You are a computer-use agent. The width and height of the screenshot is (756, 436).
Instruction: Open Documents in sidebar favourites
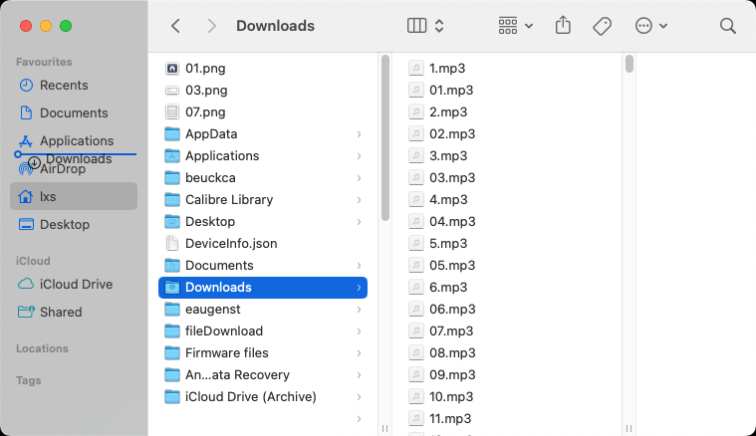pos(74,113)
